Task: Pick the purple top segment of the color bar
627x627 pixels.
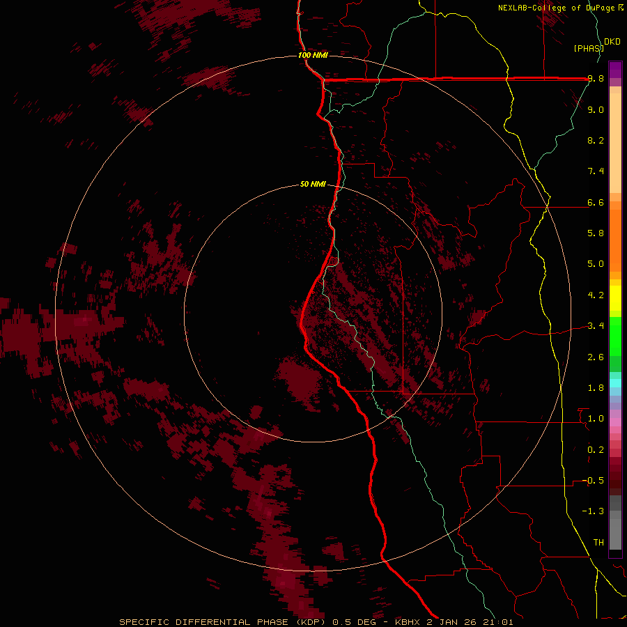Action: (x=615, y=70)
